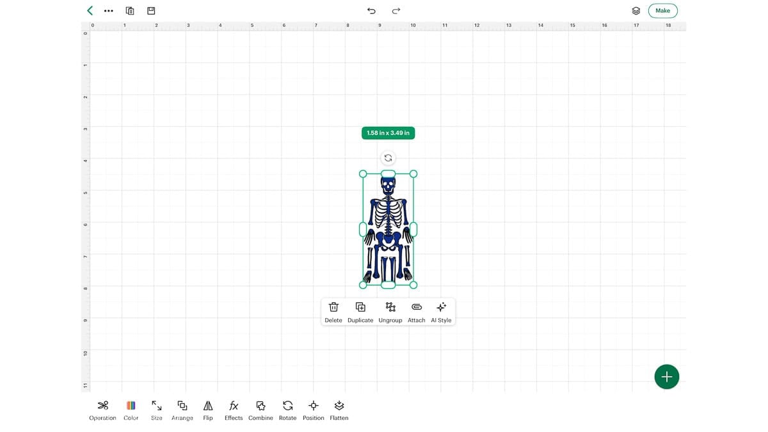Delete the selected skeleton image
The image size is (768, 432).
click(x=333, y=312)
